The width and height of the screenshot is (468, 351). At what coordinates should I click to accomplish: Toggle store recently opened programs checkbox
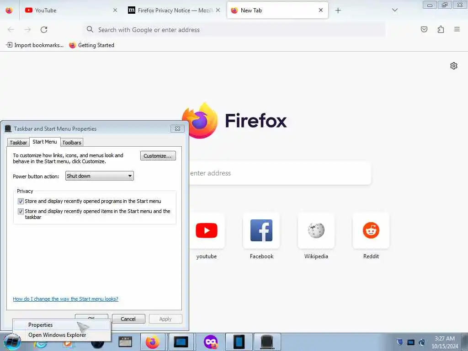click(x=21, y=201)
